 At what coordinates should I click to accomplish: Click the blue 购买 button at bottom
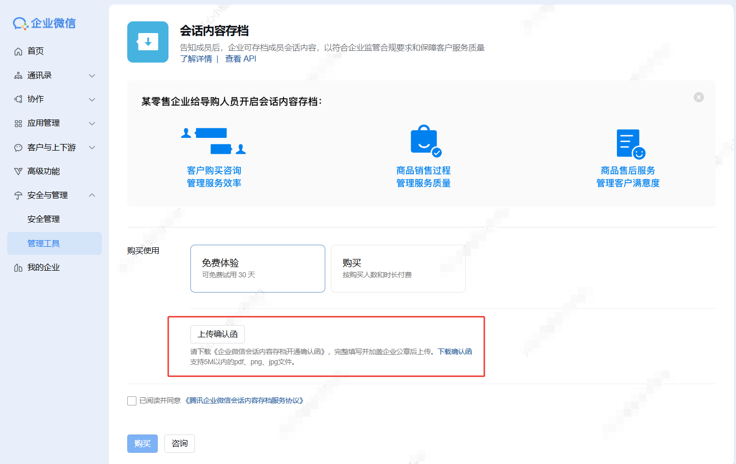point(143,444)
